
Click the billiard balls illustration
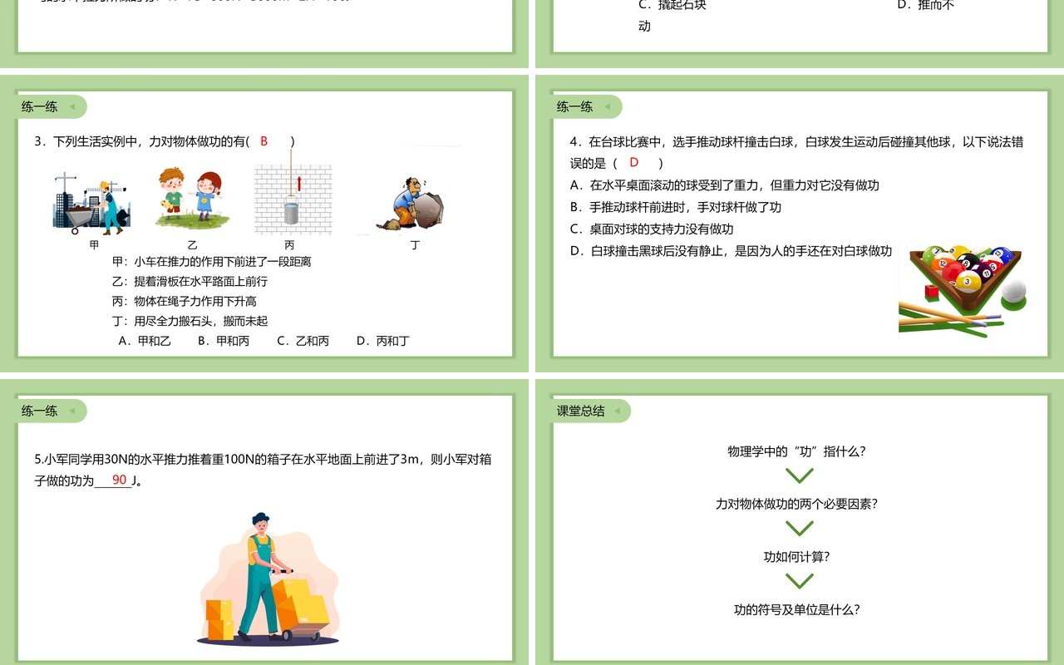[x=963, y=291]
